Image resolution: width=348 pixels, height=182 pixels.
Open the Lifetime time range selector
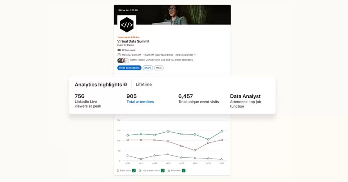click(x=144, y=85)
